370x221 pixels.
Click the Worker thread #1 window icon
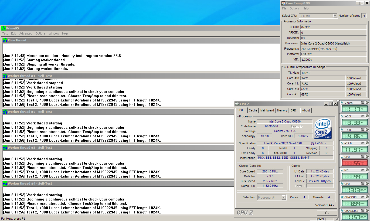(x=5, y=76)
